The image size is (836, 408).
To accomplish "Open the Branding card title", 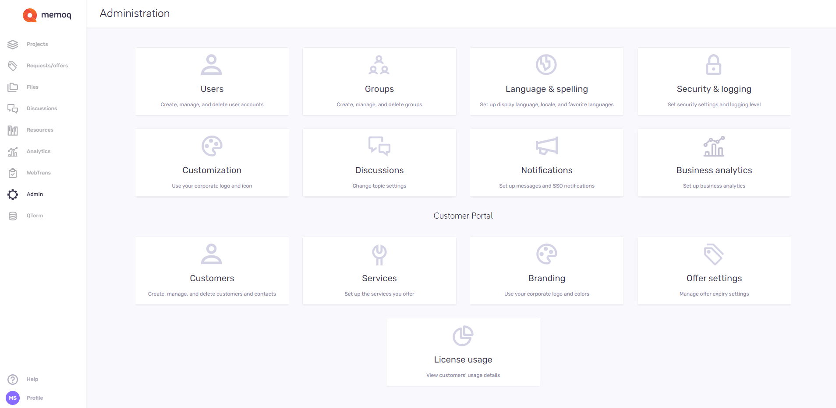I will point(547,279).
